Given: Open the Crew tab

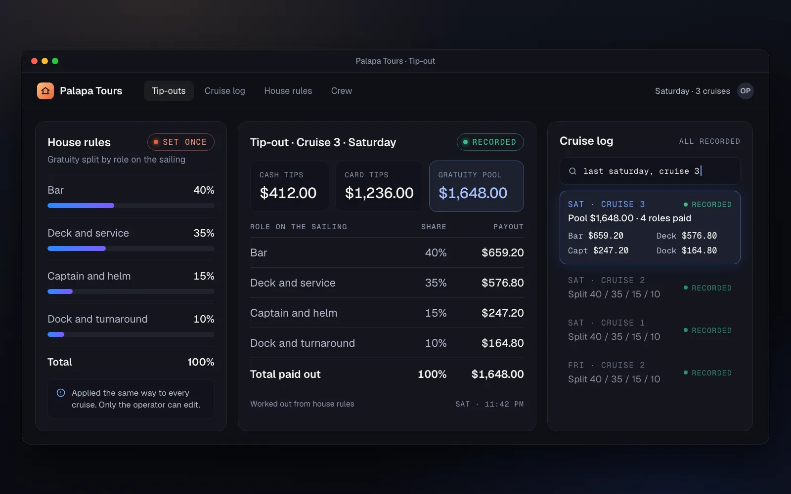Looking at the screenshot, I should [342, 91].
